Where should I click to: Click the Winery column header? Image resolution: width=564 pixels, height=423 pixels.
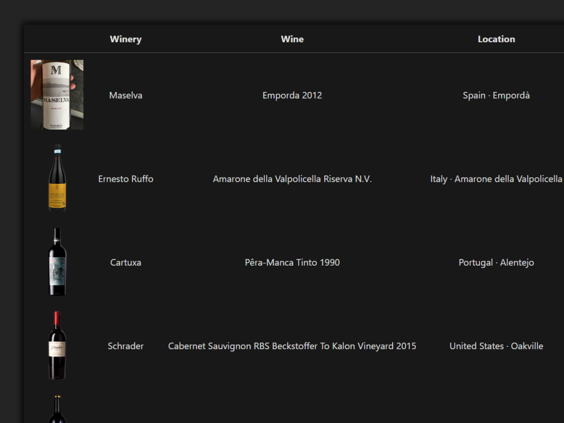click(x=126, y=39)
